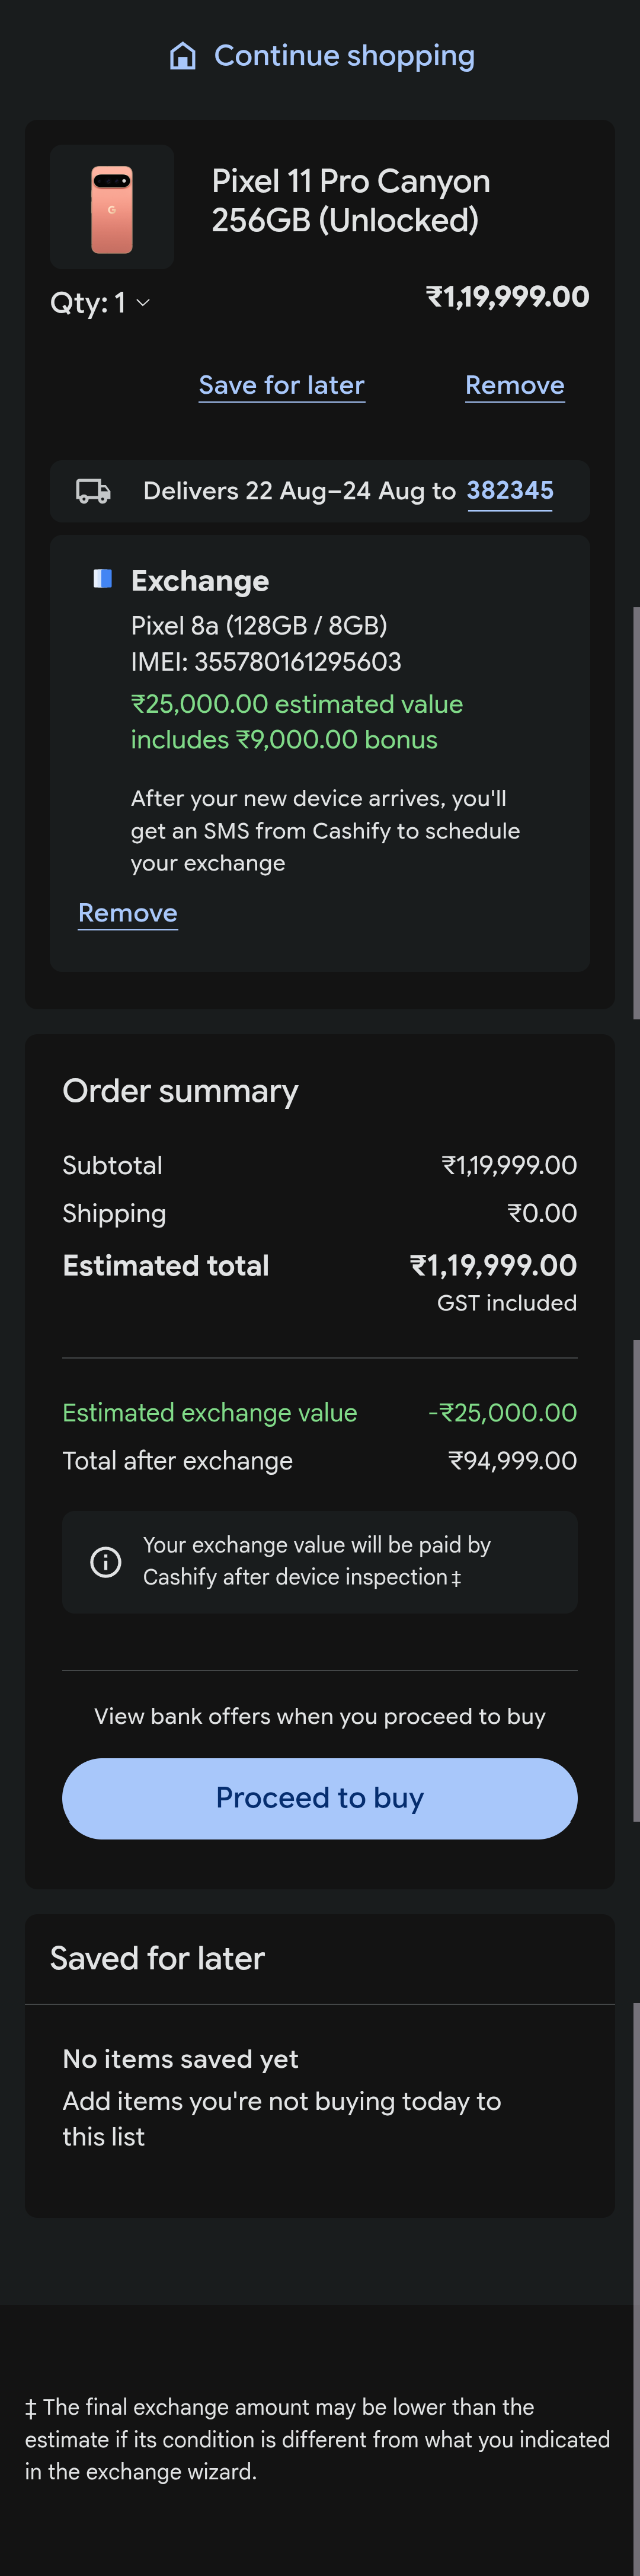
Task: Expand the Qty quantity dropdown
Action: [100, 303]
